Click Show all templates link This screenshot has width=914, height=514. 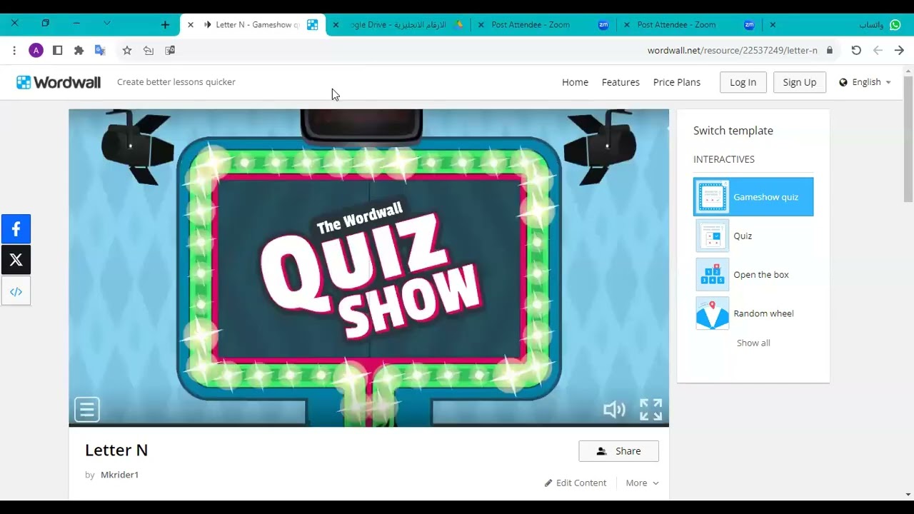point(753,343)
